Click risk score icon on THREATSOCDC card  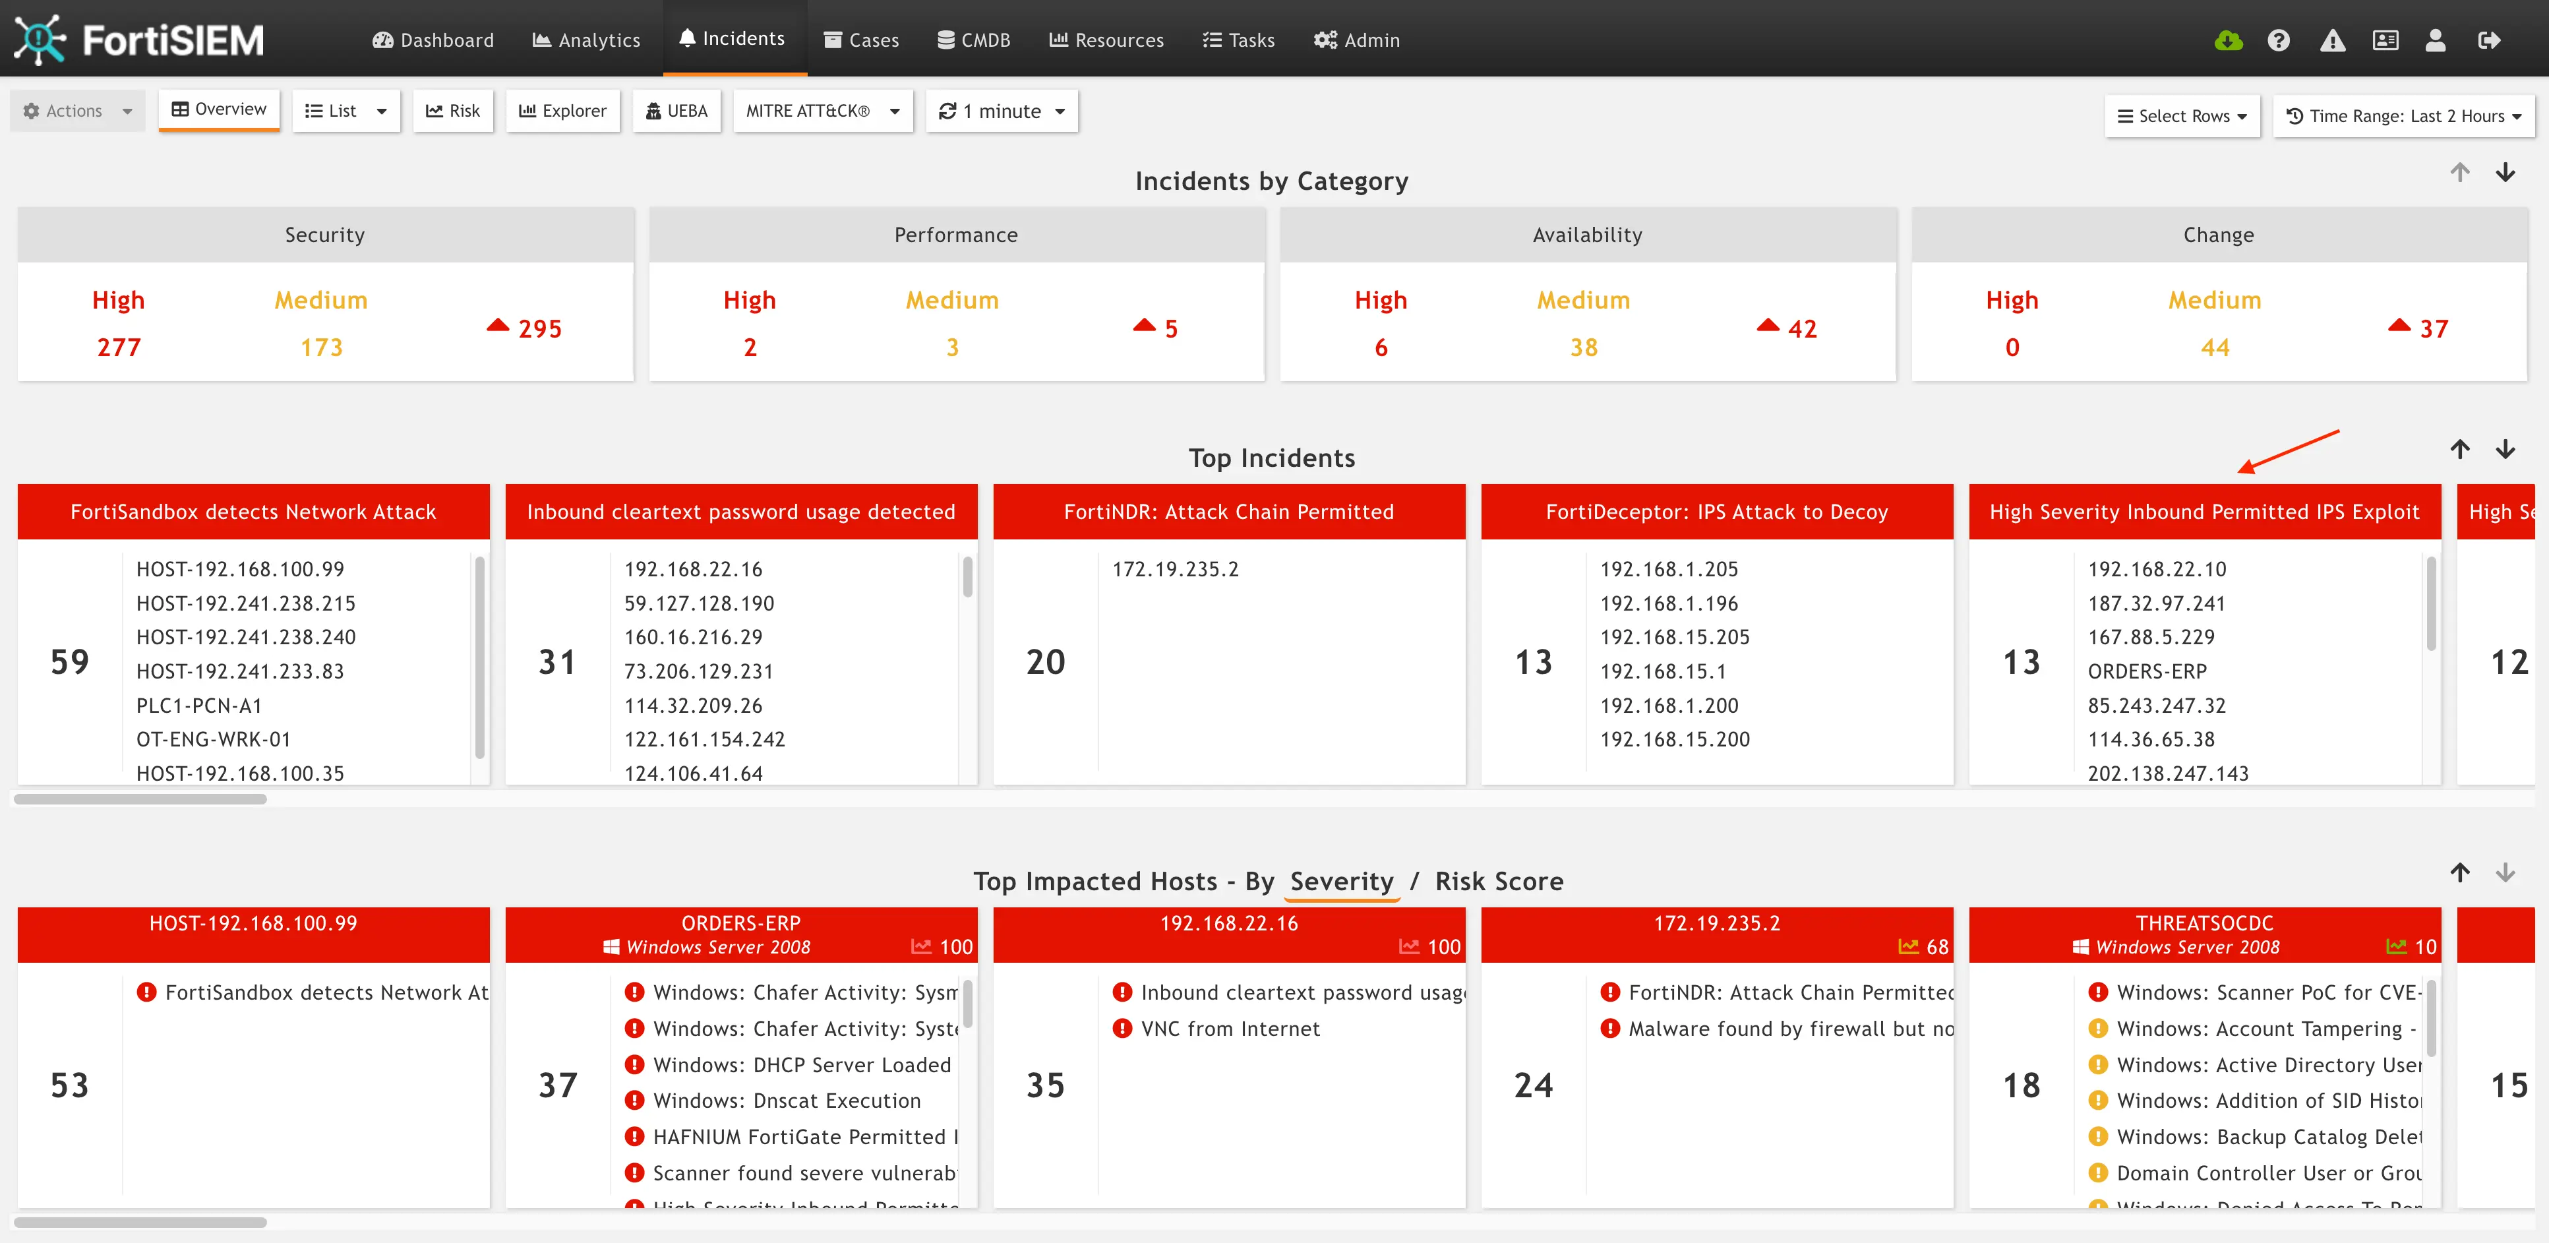point(2397,947)
